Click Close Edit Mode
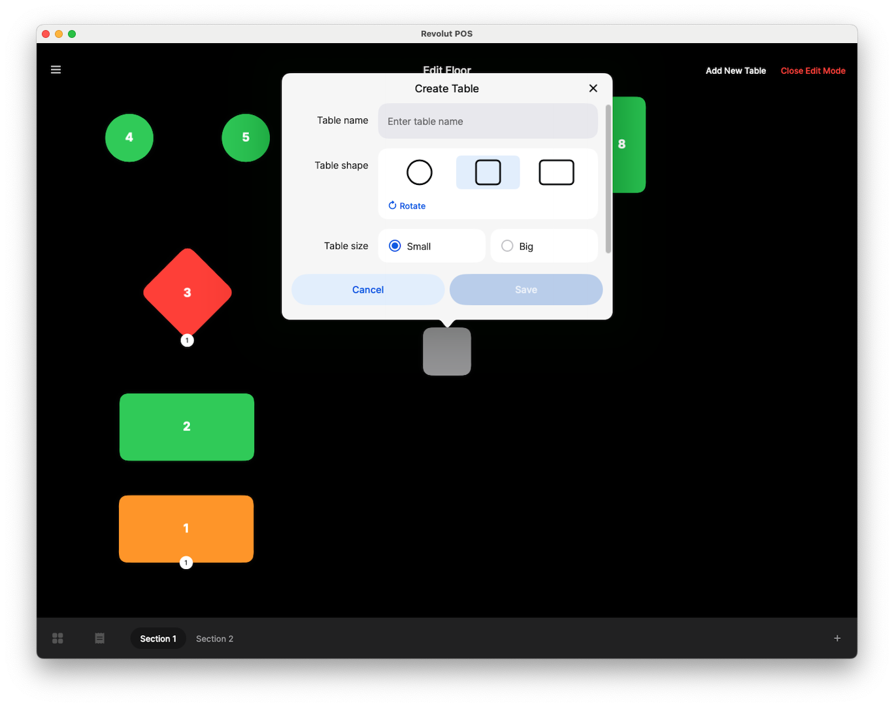Image resolution: width=894 pixels, height=707 pixels. (x=813, y=71)
